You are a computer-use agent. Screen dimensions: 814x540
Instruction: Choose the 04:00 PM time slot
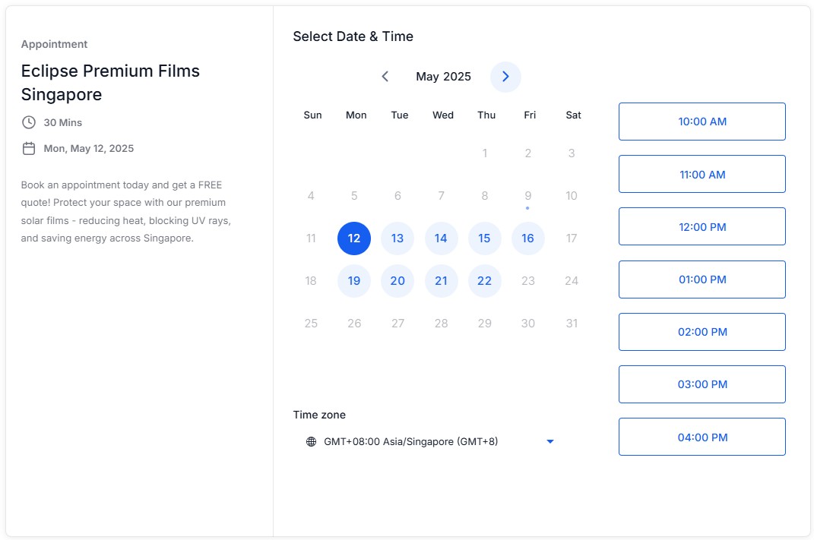click(x=702, y=437)
